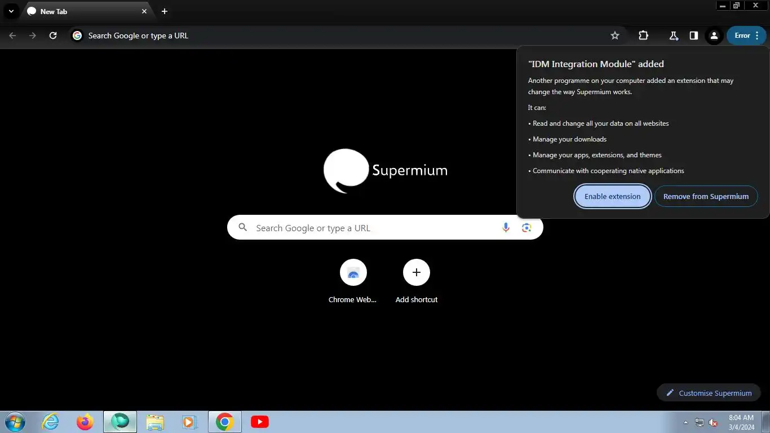
Task: Close the New Tab tab
Action: pos(144,11)
